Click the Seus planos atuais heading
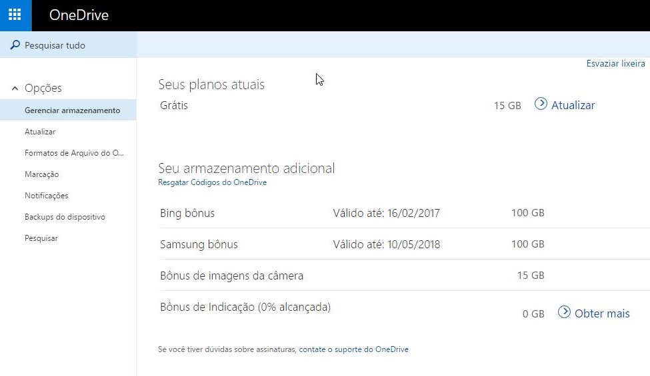Viewport: 650px width, 376px height. (x=211, y=85)
